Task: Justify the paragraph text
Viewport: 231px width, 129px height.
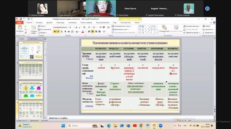Action: pyautogui.click(x=100, y=32)
